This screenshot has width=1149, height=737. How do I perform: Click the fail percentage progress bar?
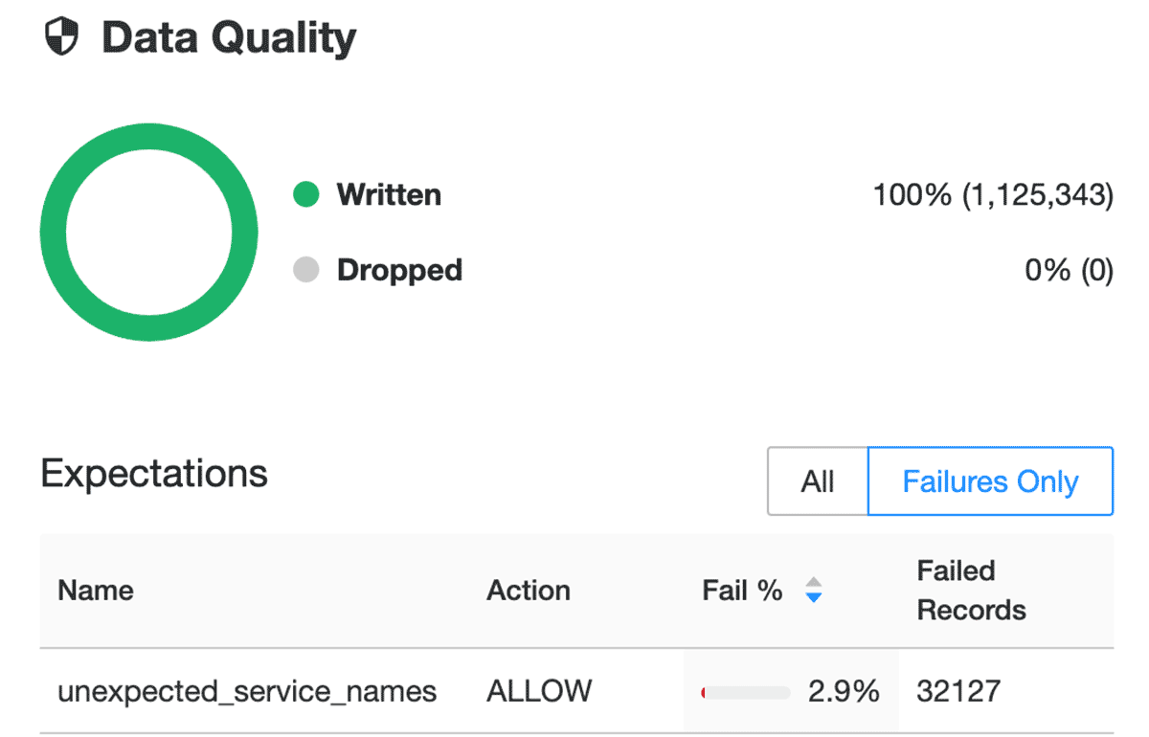tap(746, 692)
